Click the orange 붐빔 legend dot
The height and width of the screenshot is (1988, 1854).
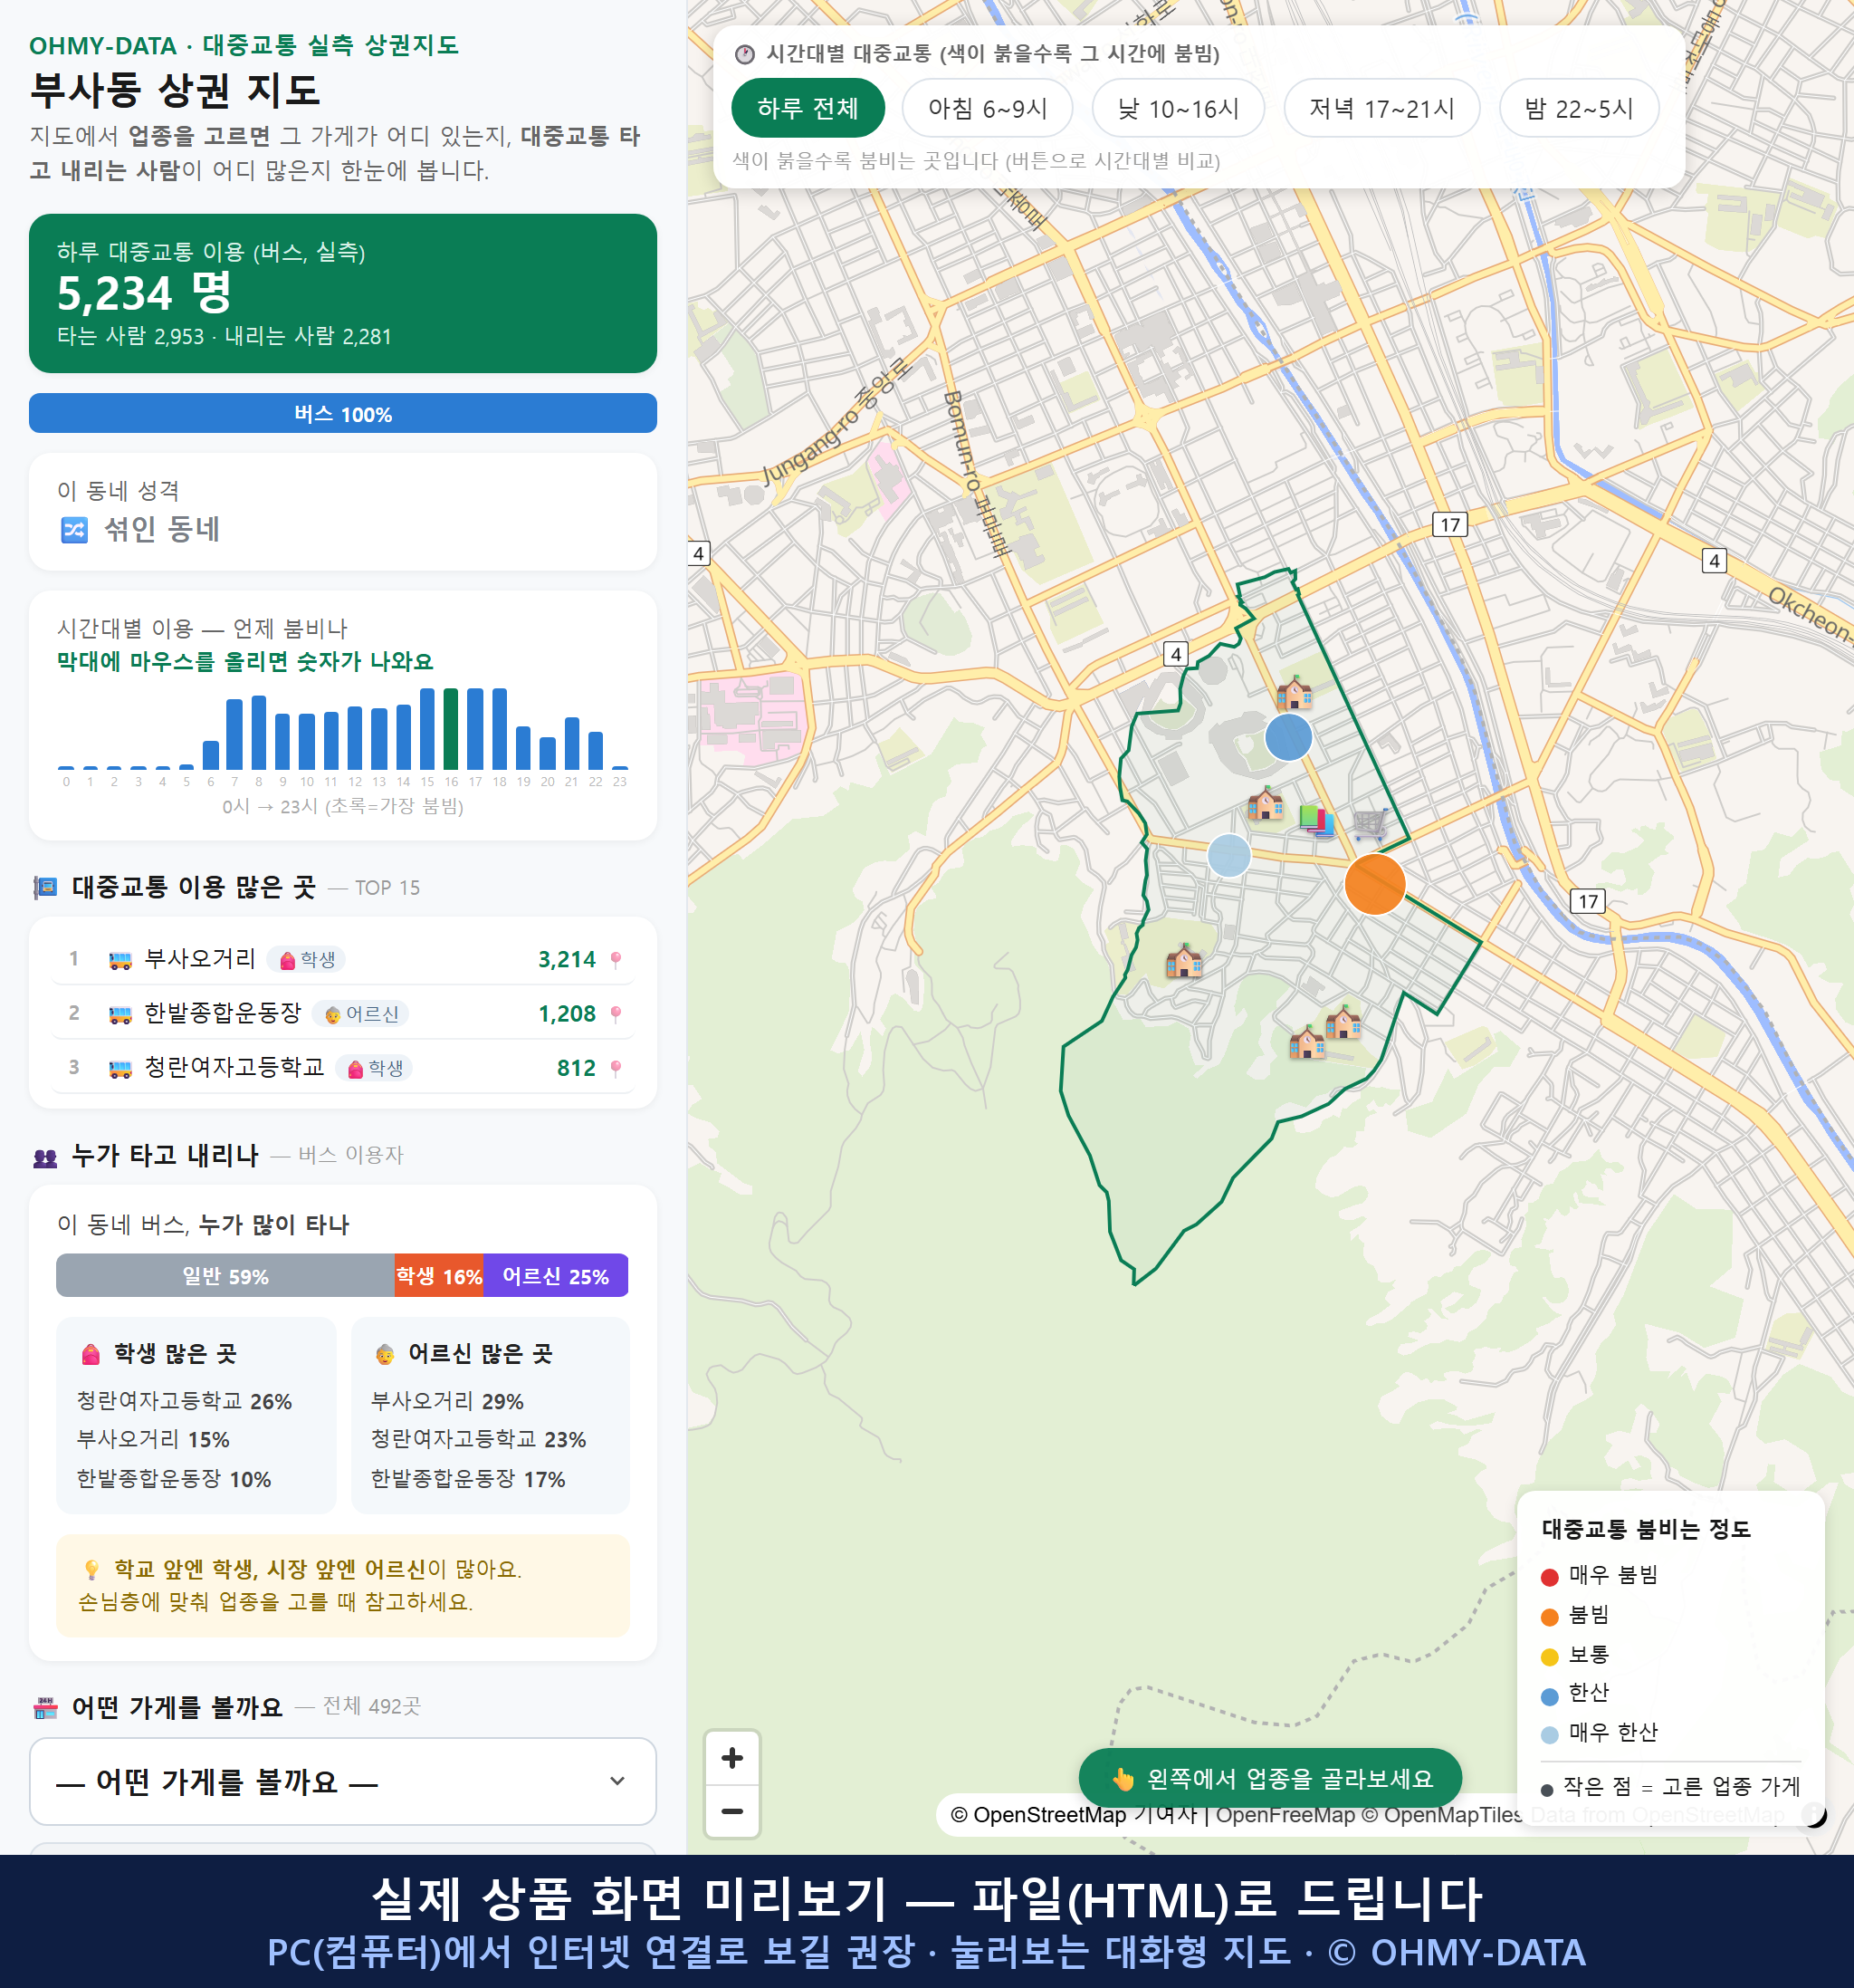[1549, 1617]
